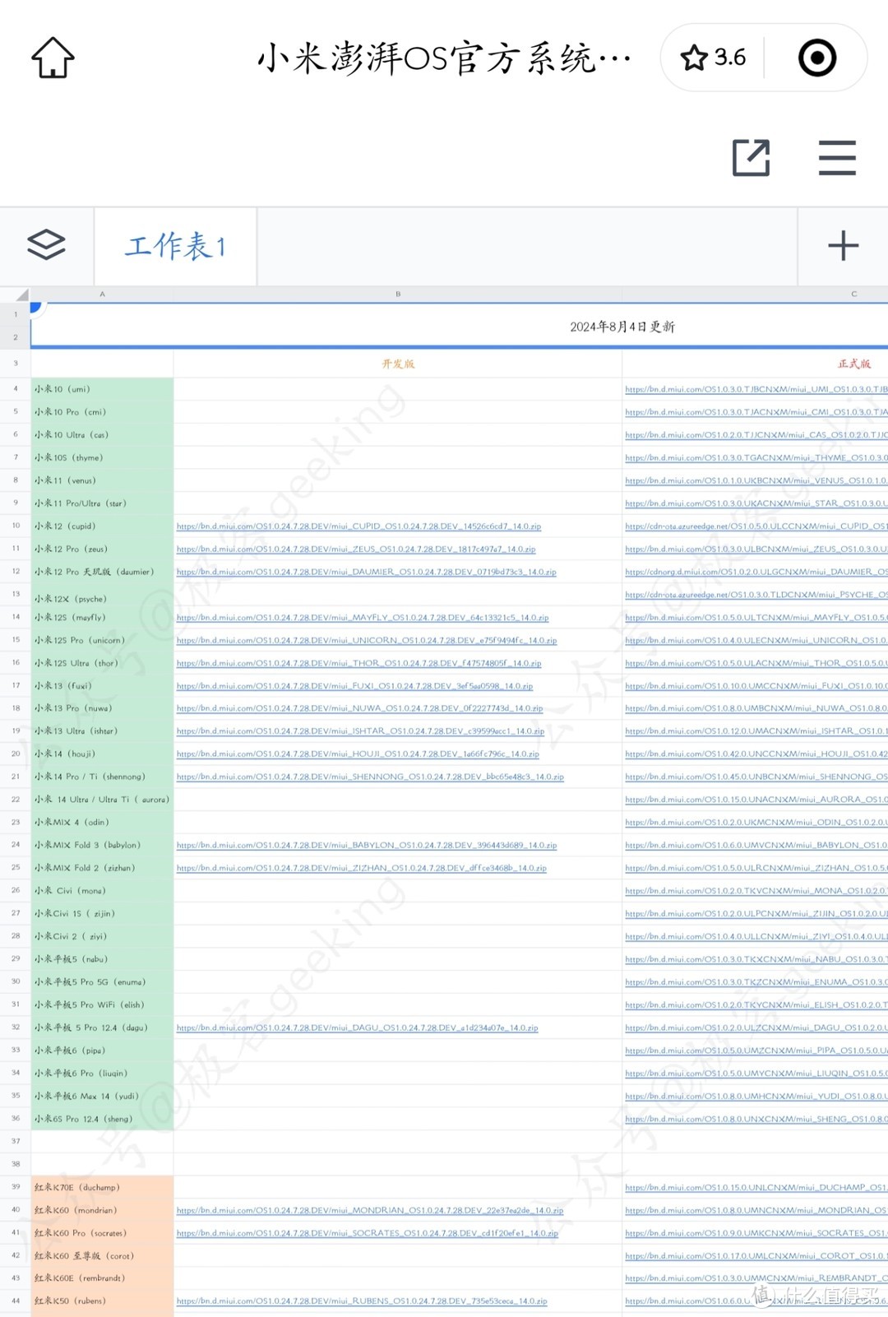
Task: Open the UMI stable version link
Action: 756,390
